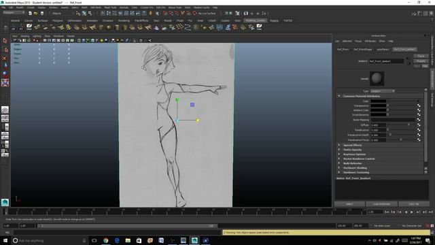
Task: Open the material Type Lambert dropdown
Action: coord(383,91)
